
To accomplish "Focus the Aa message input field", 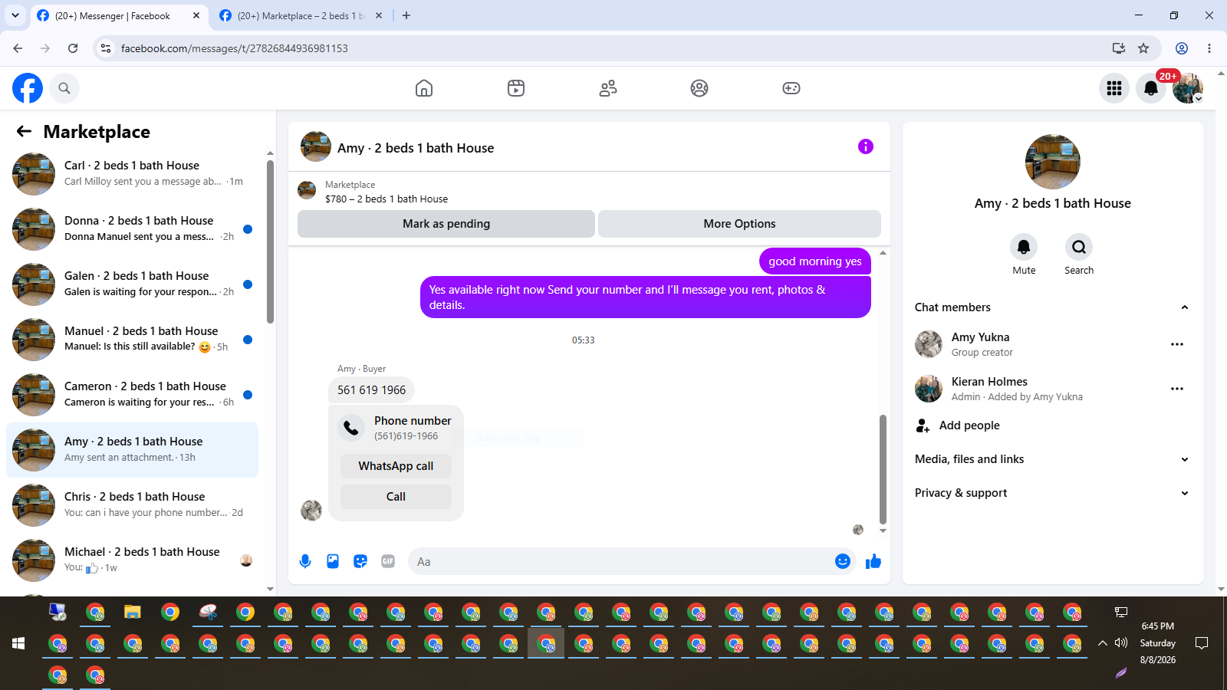I will (621, 562).
